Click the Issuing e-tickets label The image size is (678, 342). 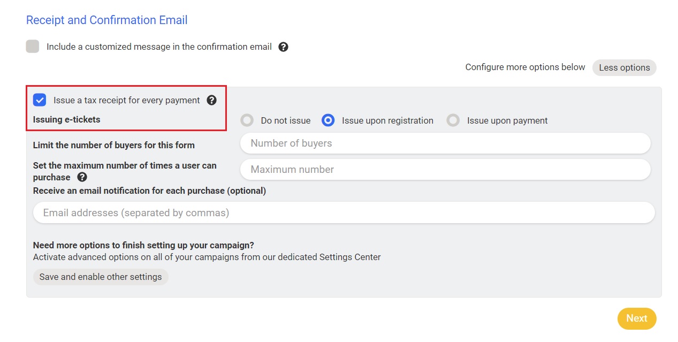click(66, 119)
